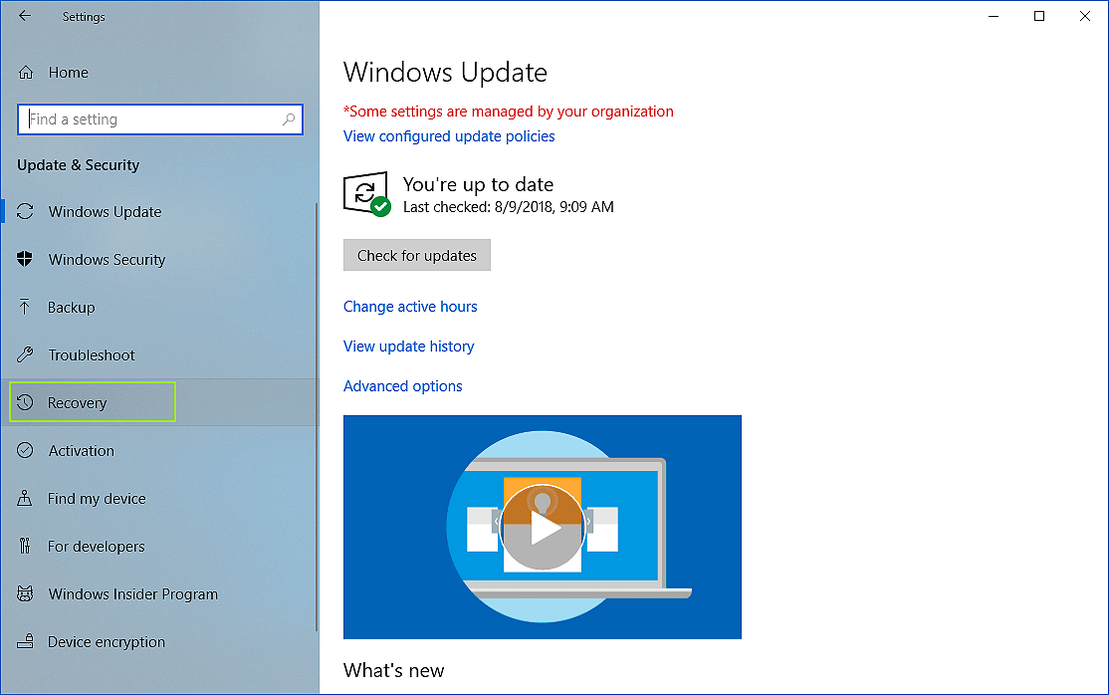The width and height of the screenshot is (1109, 695).
Task: Click the 'What's new' heading
Action: (x=394, y=670)
